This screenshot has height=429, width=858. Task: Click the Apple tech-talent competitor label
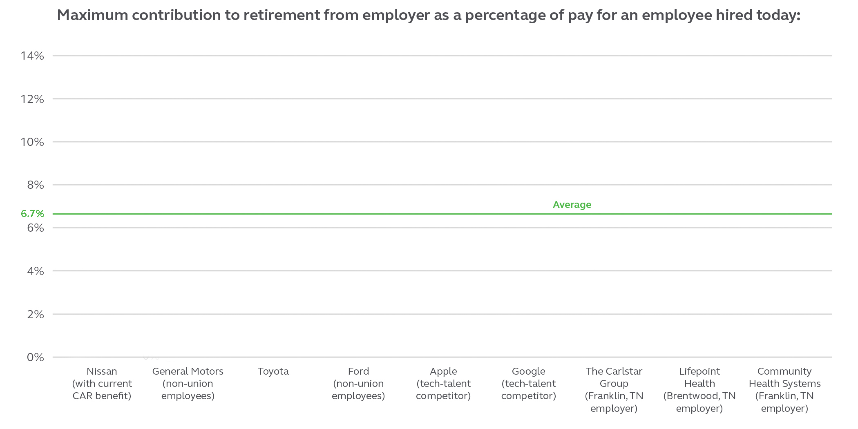pos(443,383)
